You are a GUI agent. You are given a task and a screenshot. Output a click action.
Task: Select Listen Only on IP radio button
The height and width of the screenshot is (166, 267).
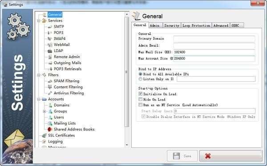pos(140,79)
